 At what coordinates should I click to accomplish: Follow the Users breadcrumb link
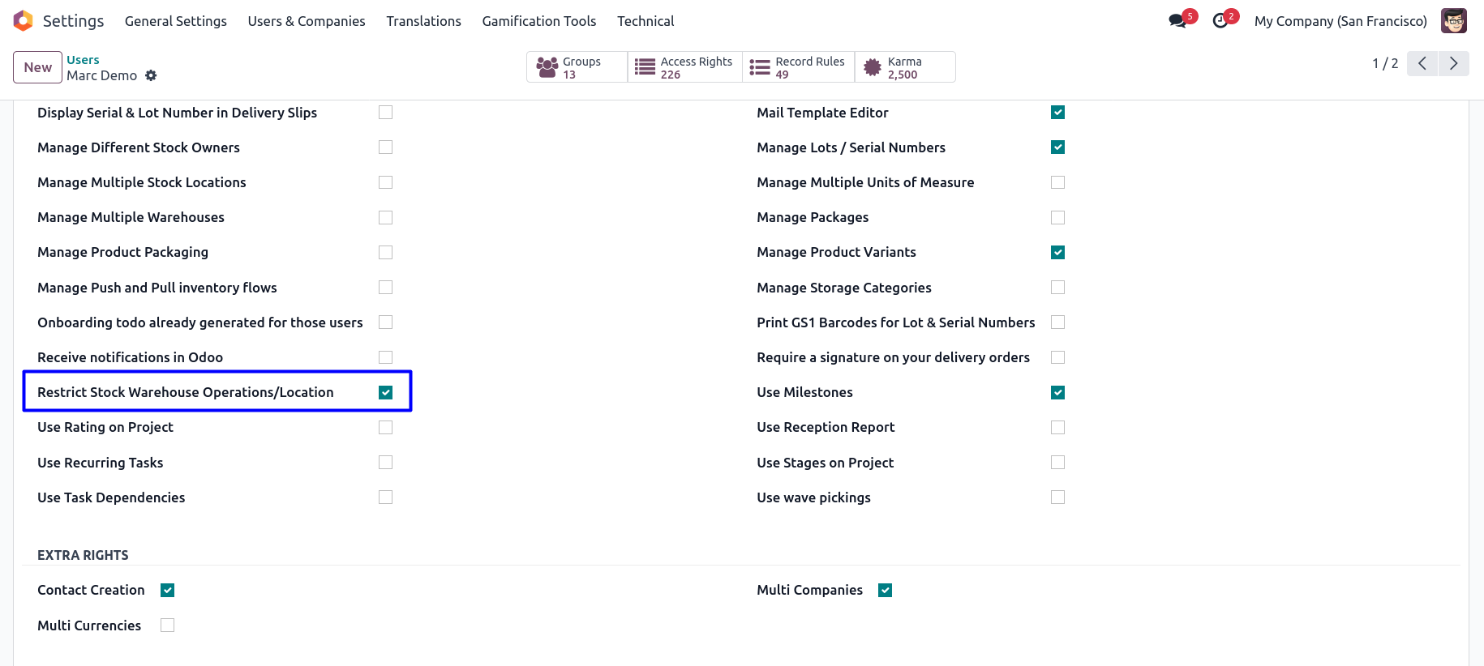point(83,60)
